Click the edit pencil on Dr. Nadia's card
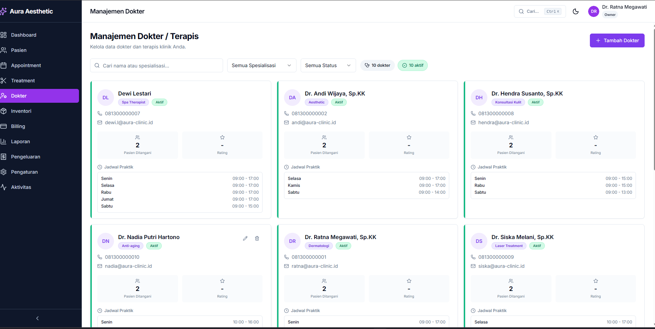Image resolution: width=655 pixels, height=329 pixels. (245, 238)
